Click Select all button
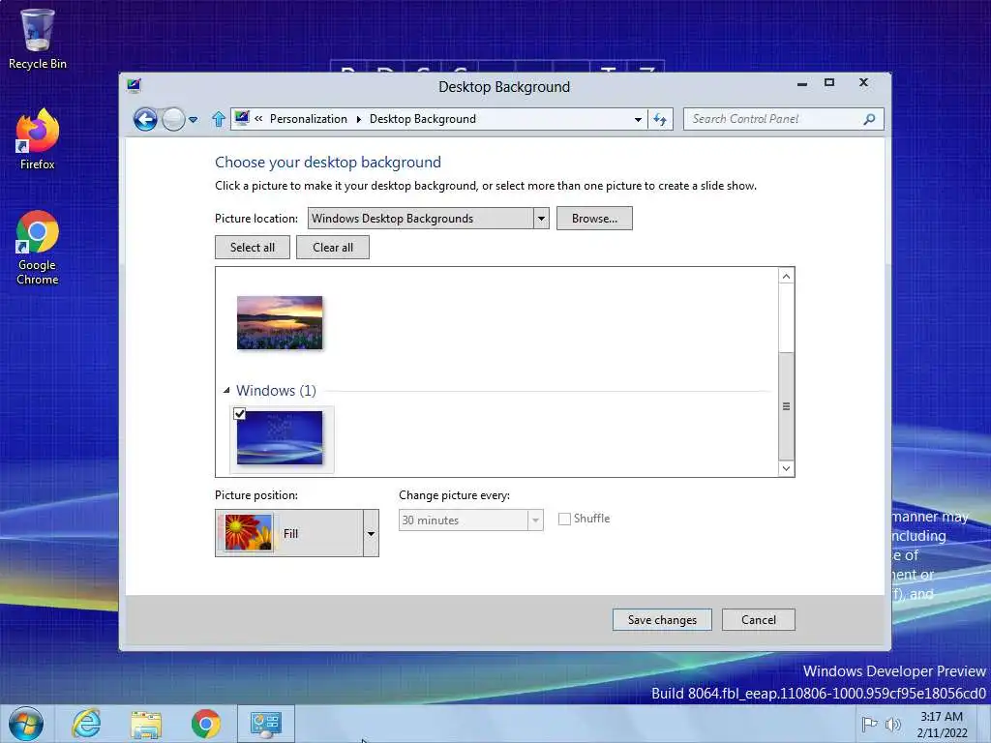The width and height of the screenshot is (991, 743). point(253,248)
